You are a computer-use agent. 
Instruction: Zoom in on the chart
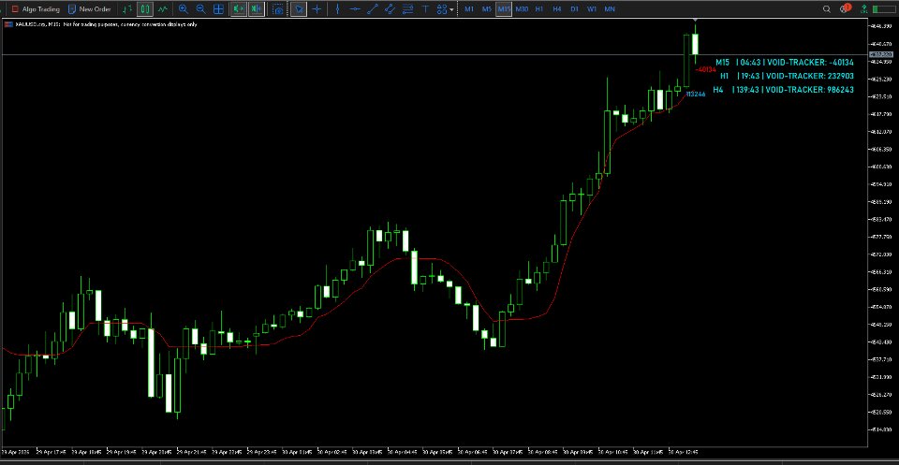tap(183, 9)
